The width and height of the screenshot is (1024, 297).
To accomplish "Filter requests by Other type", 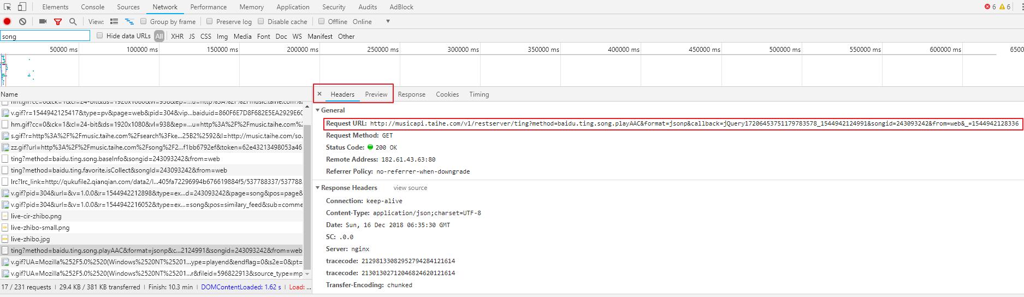I will pyautogui.click(x=346, y=36).
